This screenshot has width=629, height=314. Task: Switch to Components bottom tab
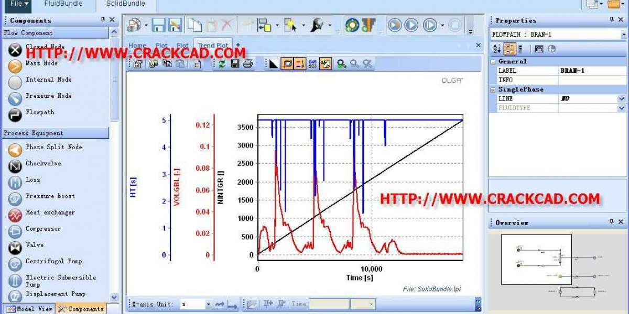pos(81,309)
